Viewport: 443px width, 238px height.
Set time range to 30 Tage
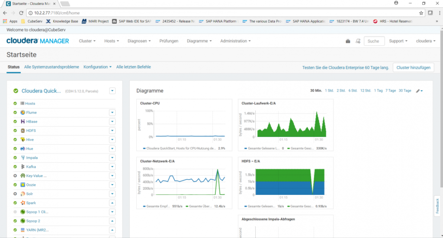point(405,91)
